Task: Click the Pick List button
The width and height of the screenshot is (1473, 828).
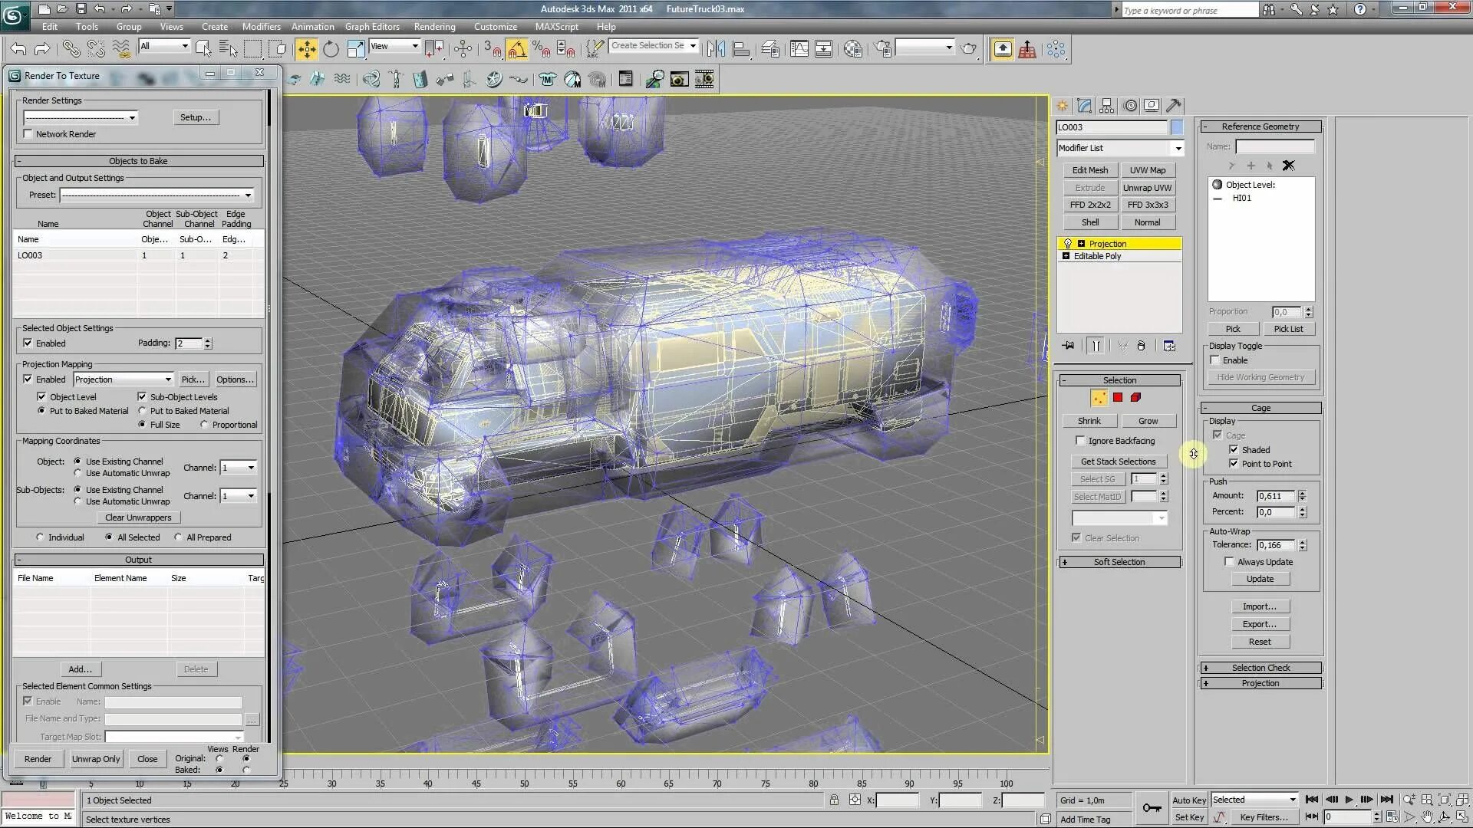Action: [1288, 329]
